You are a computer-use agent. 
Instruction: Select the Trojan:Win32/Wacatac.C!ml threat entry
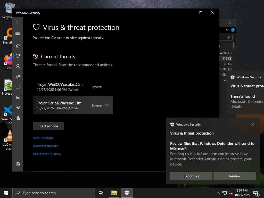(x=73, y=87)
